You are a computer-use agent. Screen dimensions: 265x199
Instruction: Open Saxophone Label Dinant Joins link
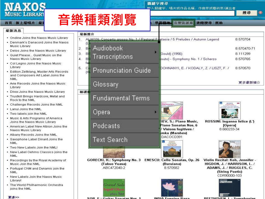click(36, 141)
